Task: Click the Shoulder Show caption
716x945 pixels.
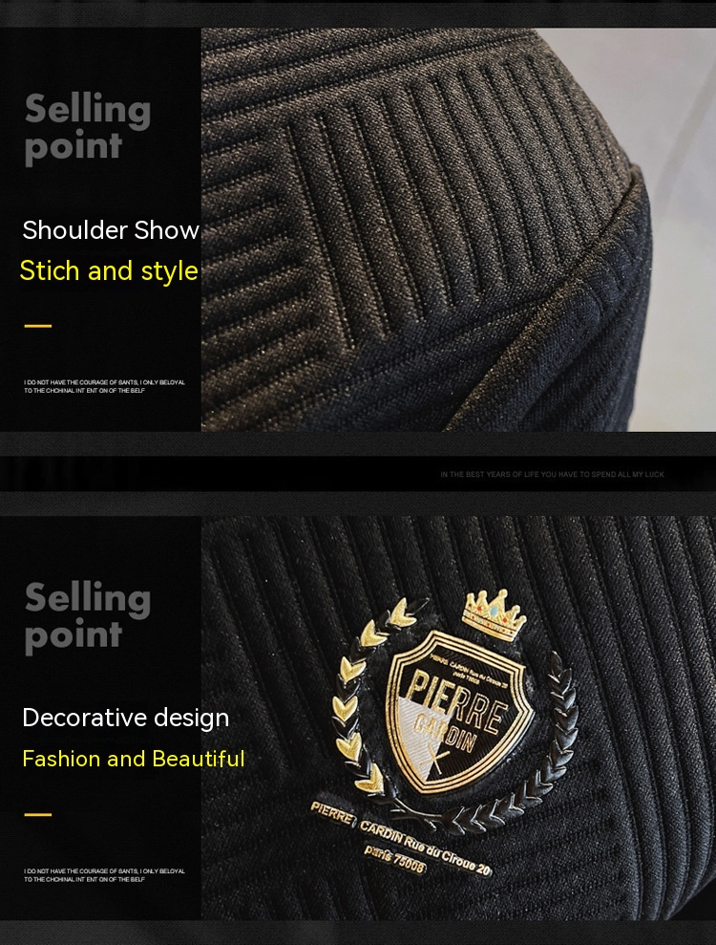Action: (111, 230)
